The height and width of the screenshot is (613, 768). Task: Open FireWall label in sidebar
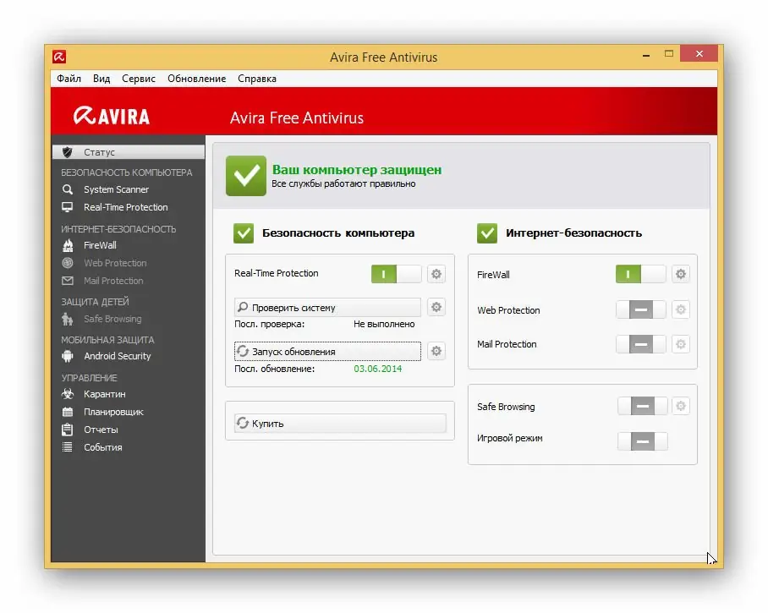[x=100, y=245]
